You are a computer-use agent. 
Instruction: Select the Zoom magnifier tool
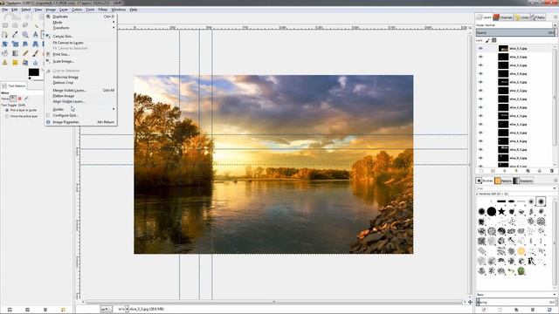[x=25, y=35]
